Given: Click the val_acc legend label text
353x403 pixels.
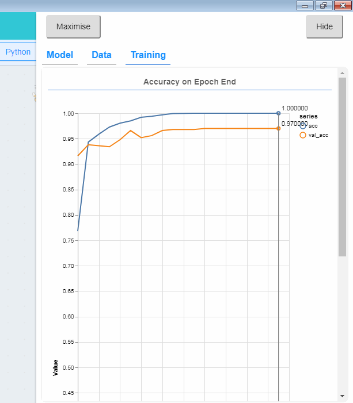Looking at the screenshot, I should tap(318, 135).
